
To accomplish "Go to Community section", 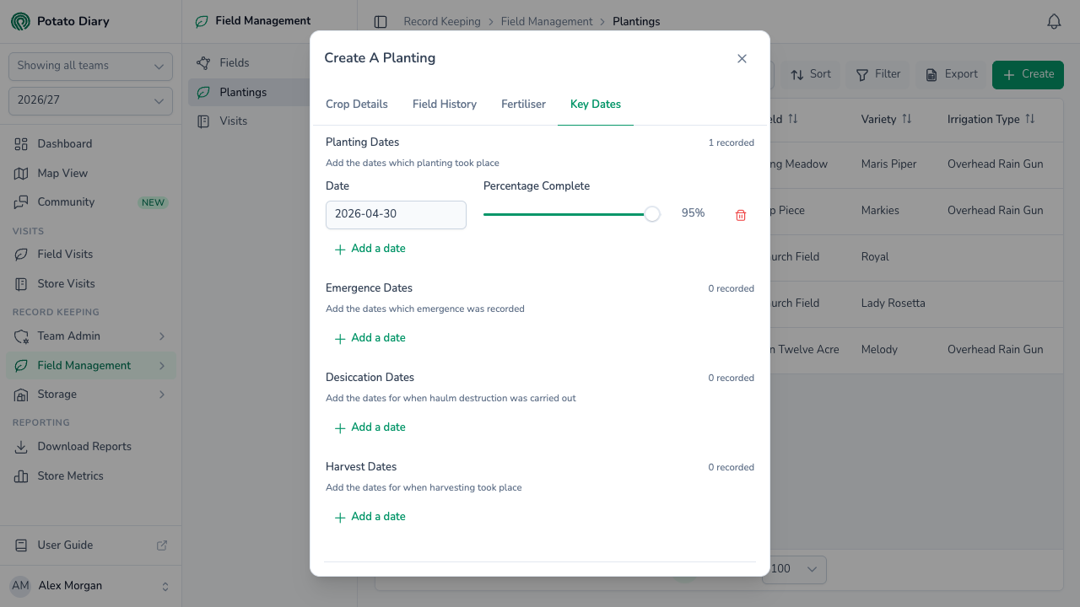I will pyautogui.click(x=90, y=202).
